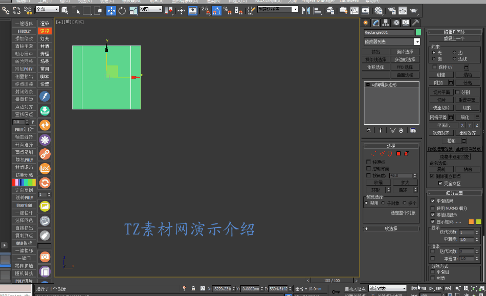Activate the Rotate tool in the toolbar
The height and width of the screenshot is (296, 486).
[x=122, y=10]
